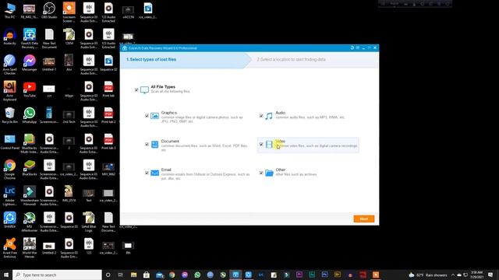Open the menu icon in EaseUS title bar
The image size is (499, 280).
click(x=358, y=47)
